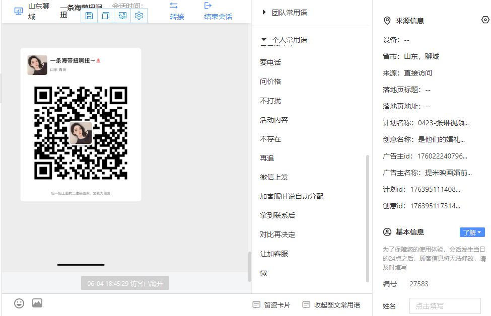Select the 拿到联系后 quick phrase
Image resolution: width=491 pixels, height=316 pixels.
coord(277,215)
